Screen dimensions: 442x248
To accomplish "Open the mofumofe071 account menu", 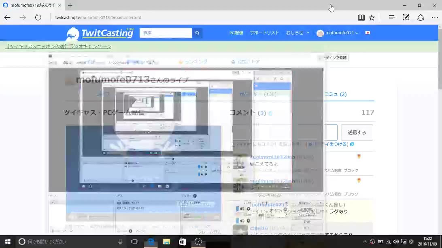I will [337, 33].
